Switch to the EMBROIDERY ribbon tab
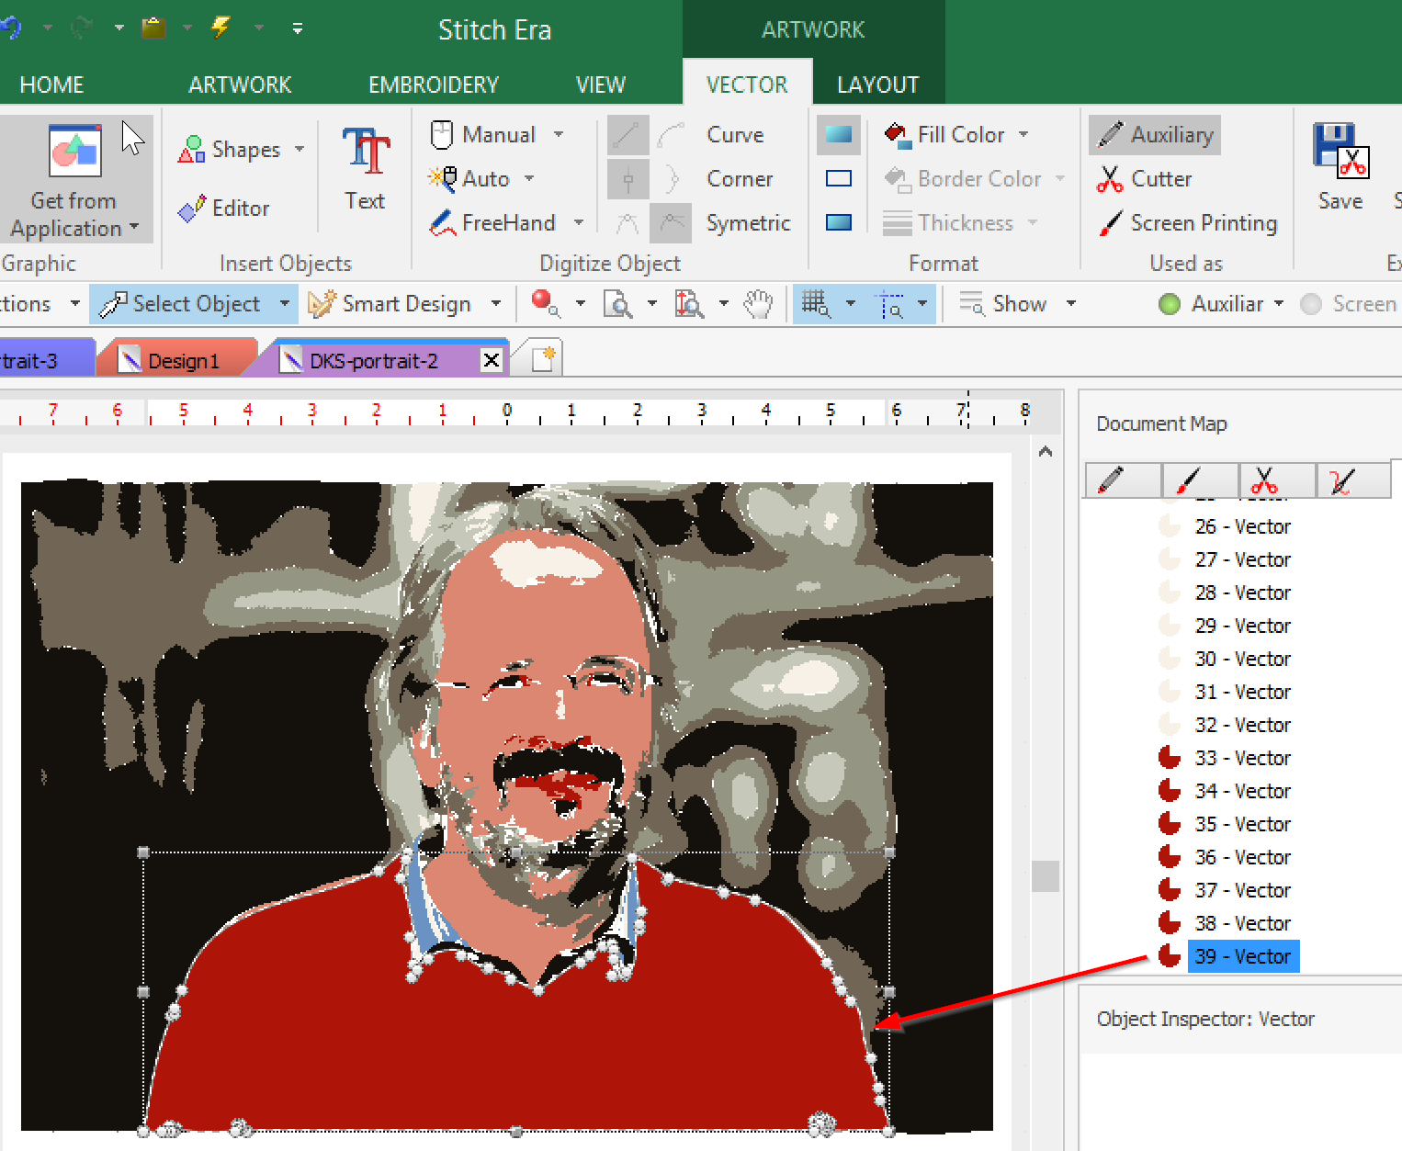Viewport: 1402px width, 1151px height. 433,85
